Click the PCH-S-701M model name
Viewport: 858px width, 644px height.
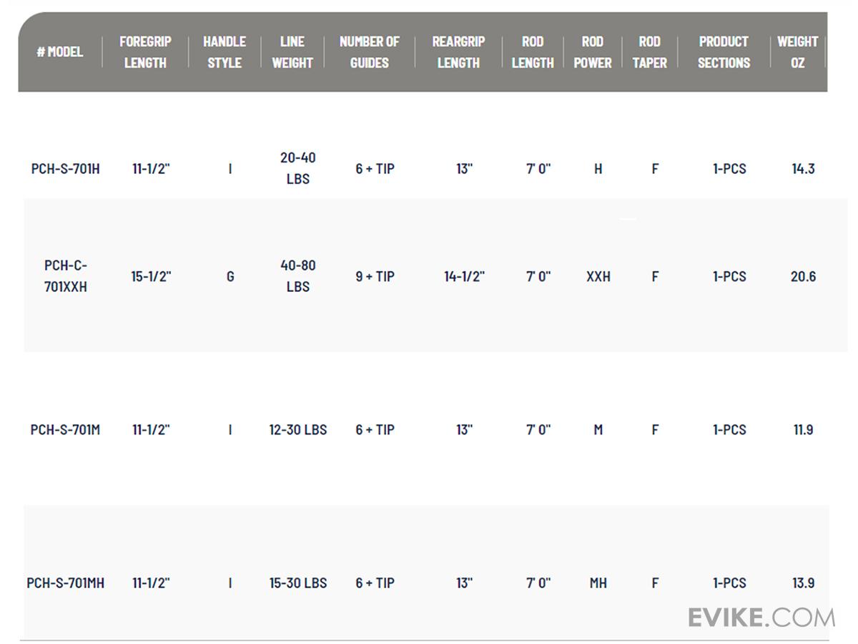66,430
